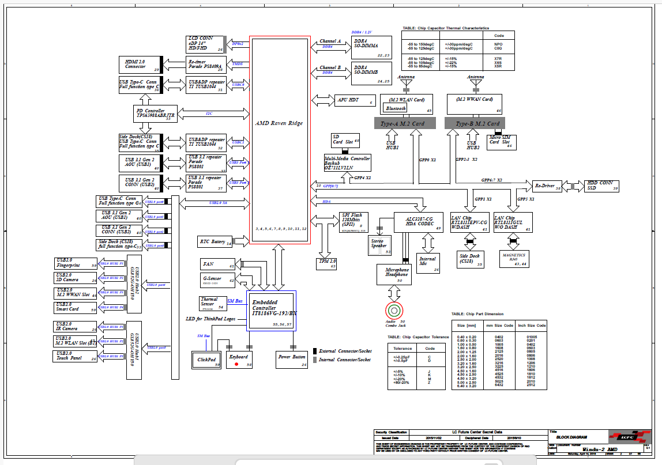Click the black External Connector legend square

315,351
